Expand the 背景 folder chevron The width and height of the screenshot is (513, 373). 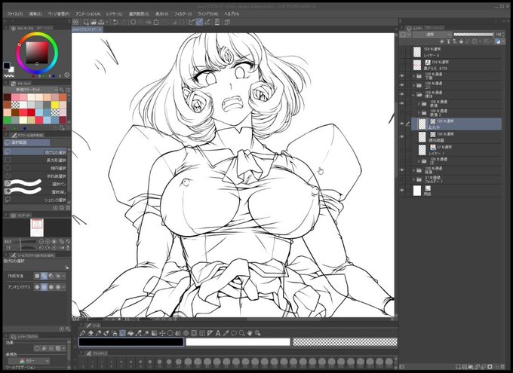pyautogui.click(x=413, y=170)
